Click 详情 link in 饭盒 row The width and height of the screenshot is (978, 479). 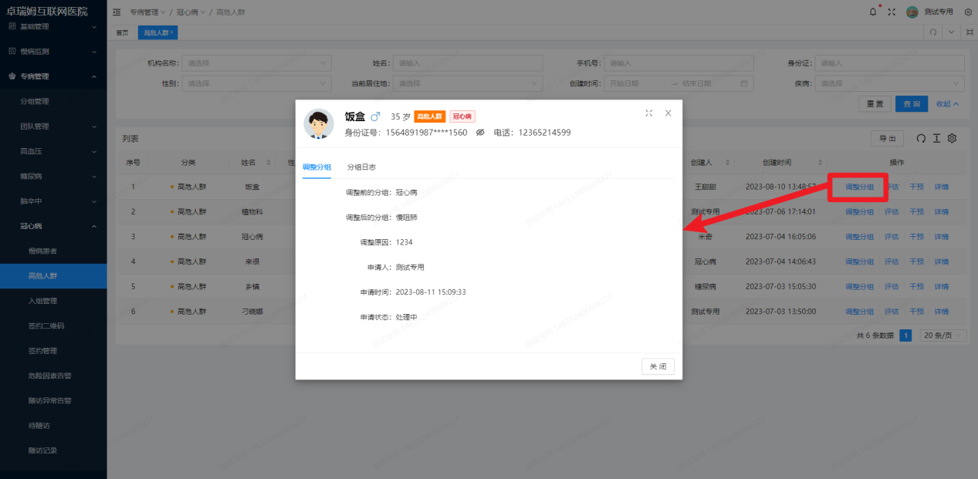[x=942, y=187]
